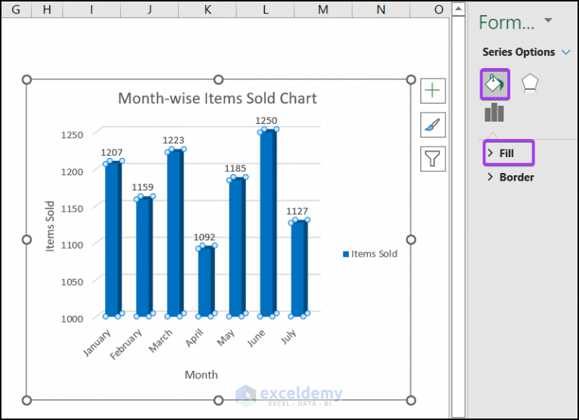
Task: Select the 'Items Sold' legend entry
Action: point(370,254)
